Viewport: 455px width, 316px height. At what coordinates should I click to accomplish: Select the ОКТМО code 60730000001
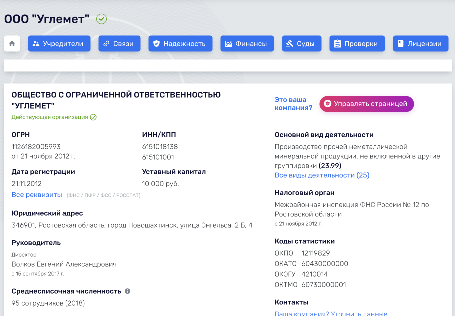tap(324, 285)
